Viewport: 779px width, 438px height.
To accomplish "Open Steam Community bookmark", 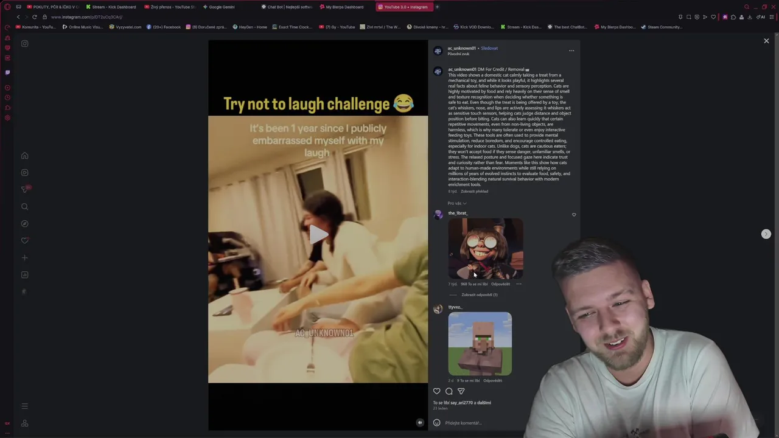I will coord(662,27).
